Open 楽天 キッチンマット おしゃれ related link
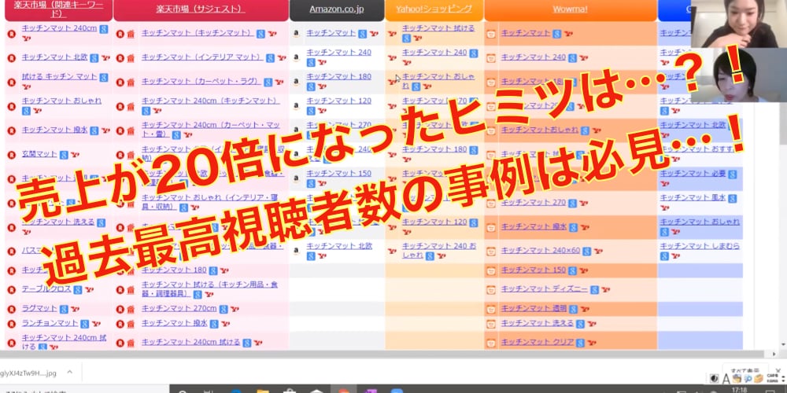Image resolution: width=787 pixels, height=393 pixels. [x=61, y=101]
